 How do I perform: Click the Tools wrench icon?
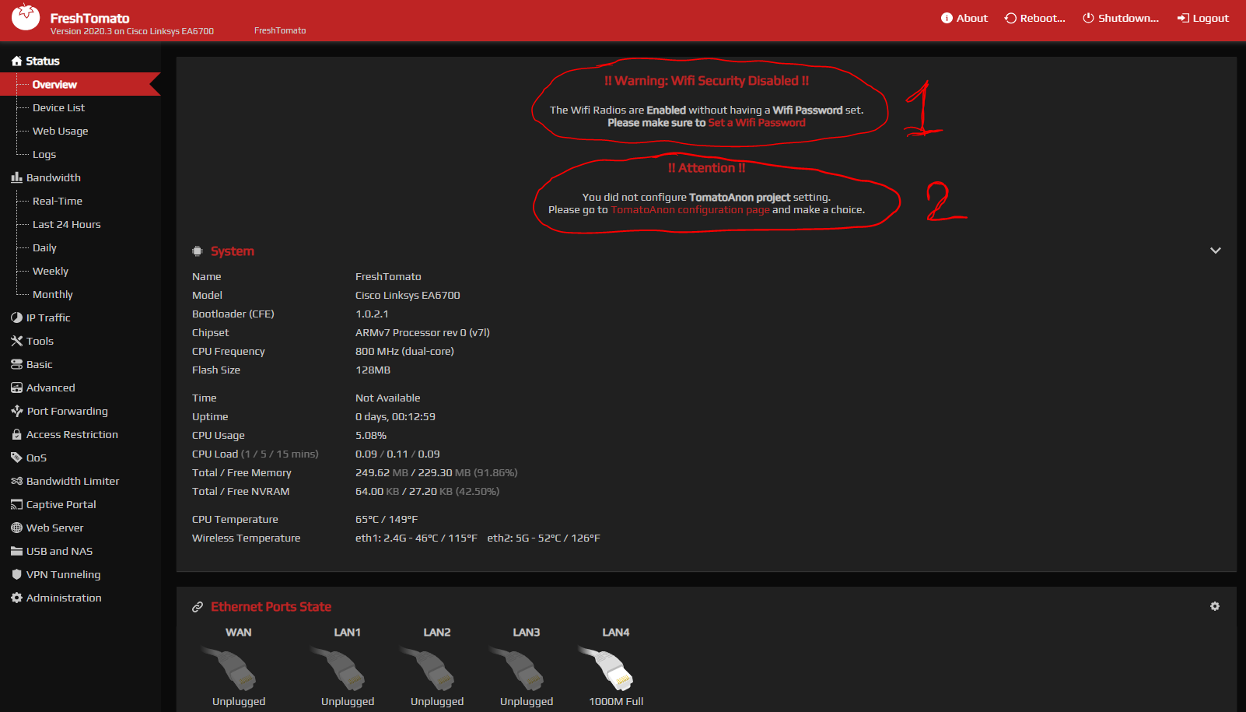click(x=16, y=341)
